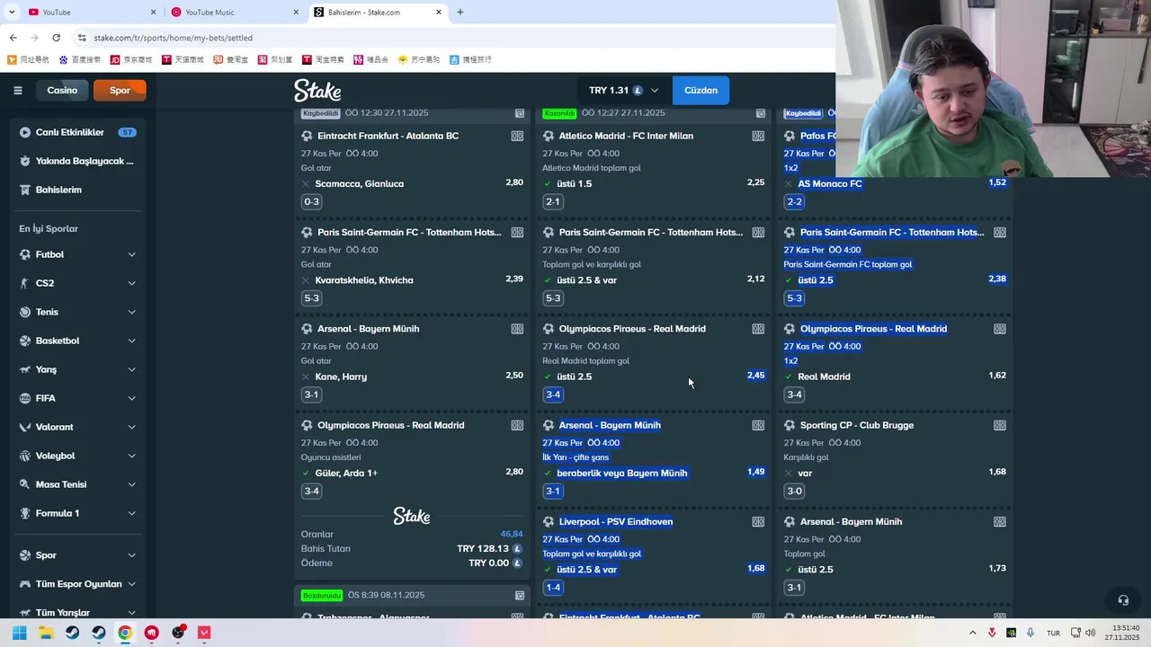Image resolution: width=1151 pixels, height=647 pixels.
Task: Open the 百度搜索 bookmark
Action: [x=80, y=59]
